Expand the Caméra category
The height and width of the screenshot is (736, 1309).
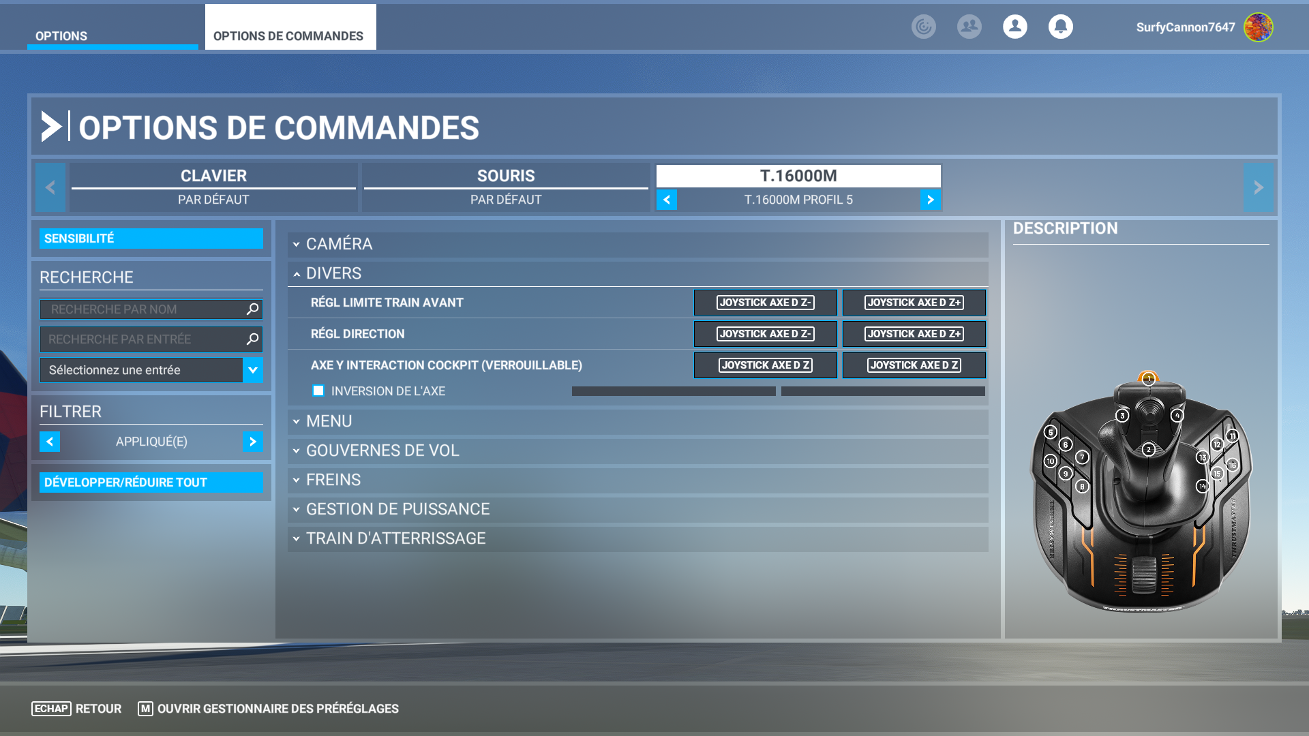(x=339, y=244)
